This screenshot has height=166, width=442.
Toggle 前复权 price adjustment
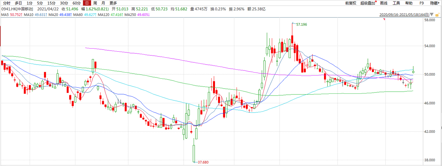click(351, 3)
